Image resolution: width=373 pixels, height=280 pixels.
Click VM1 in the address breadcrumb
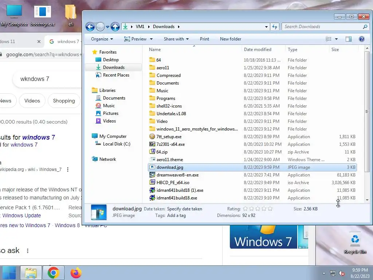(x=140, y=27)
